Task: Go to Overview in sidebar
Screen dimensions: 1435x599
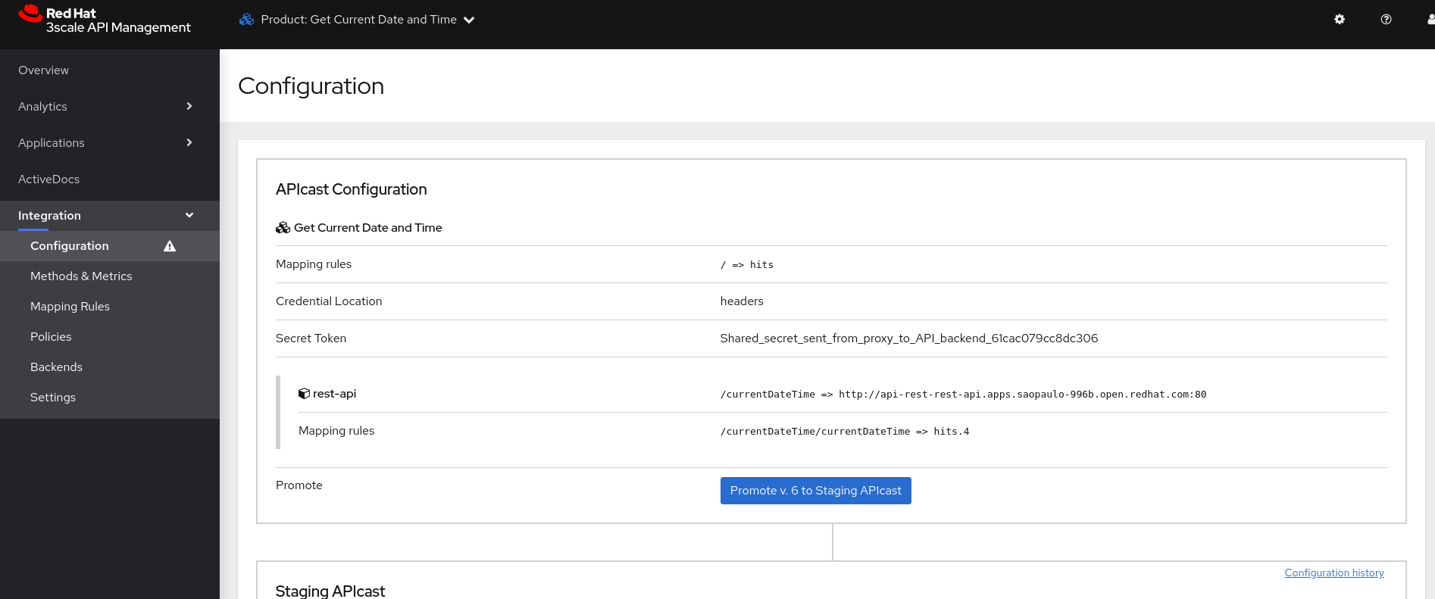Action: point(110,70)
